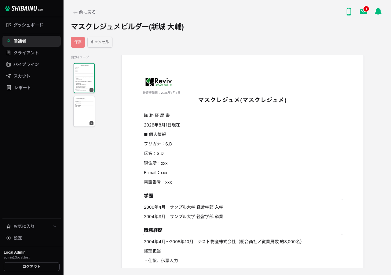Expand the お気に入り chevron
The image size is (391, 275).
click(55, 226)
